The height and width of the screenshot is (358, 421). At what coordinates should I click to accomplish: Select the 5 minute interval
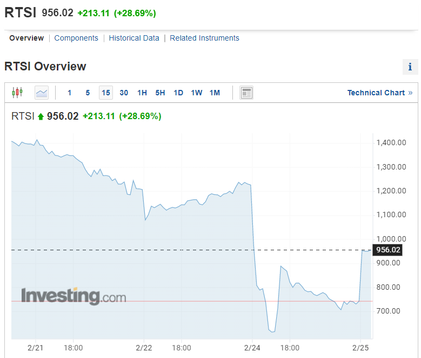88,93
